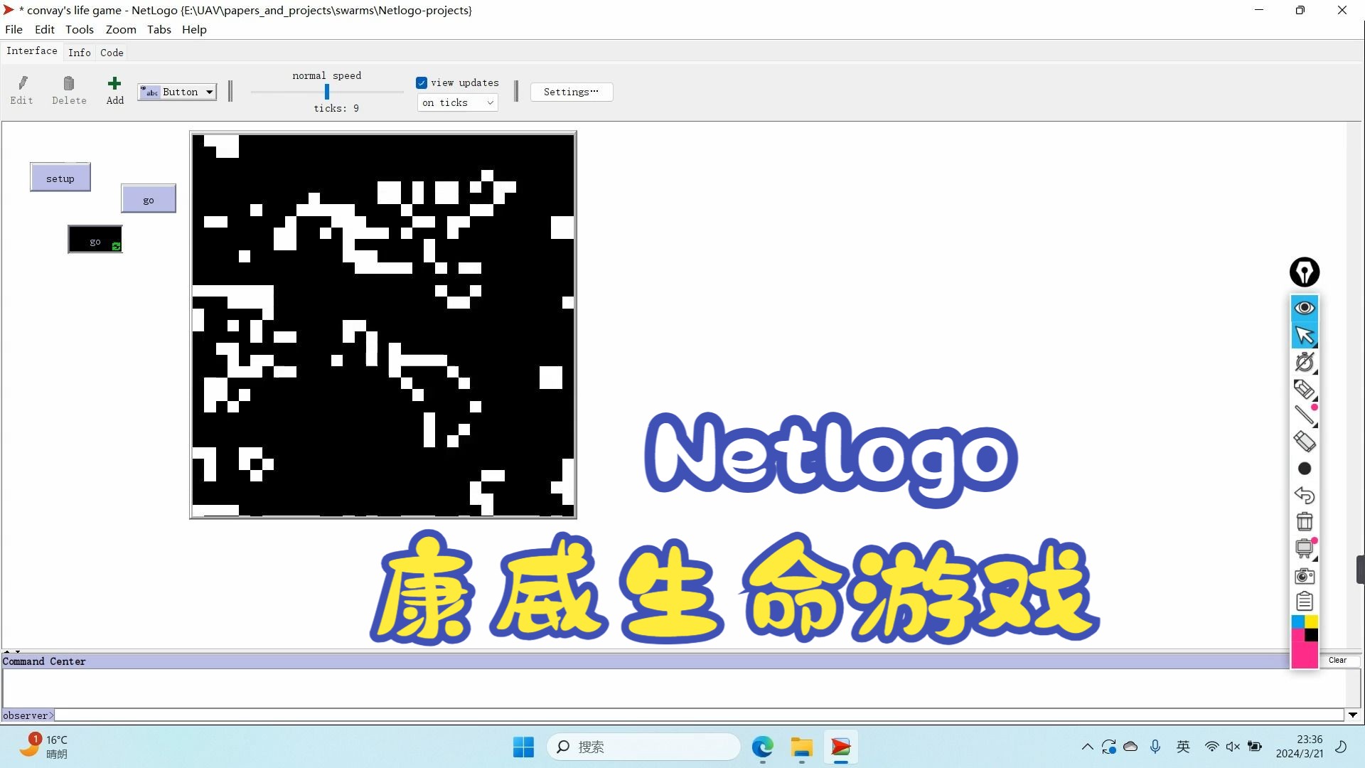Click the observer perspective icon
1365x768 pixels.
[1305, 308]
